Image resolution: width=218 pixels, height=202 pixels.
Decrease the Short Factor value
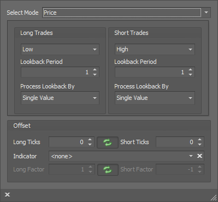point(199,172)
